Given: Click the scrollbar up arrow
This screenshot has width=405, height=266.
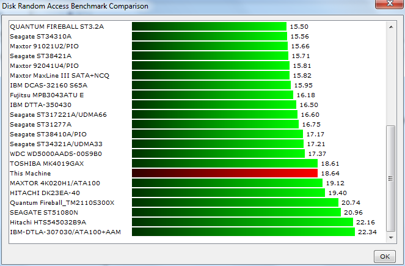Looking at the screenshot, I should click(x=391, y=27).
